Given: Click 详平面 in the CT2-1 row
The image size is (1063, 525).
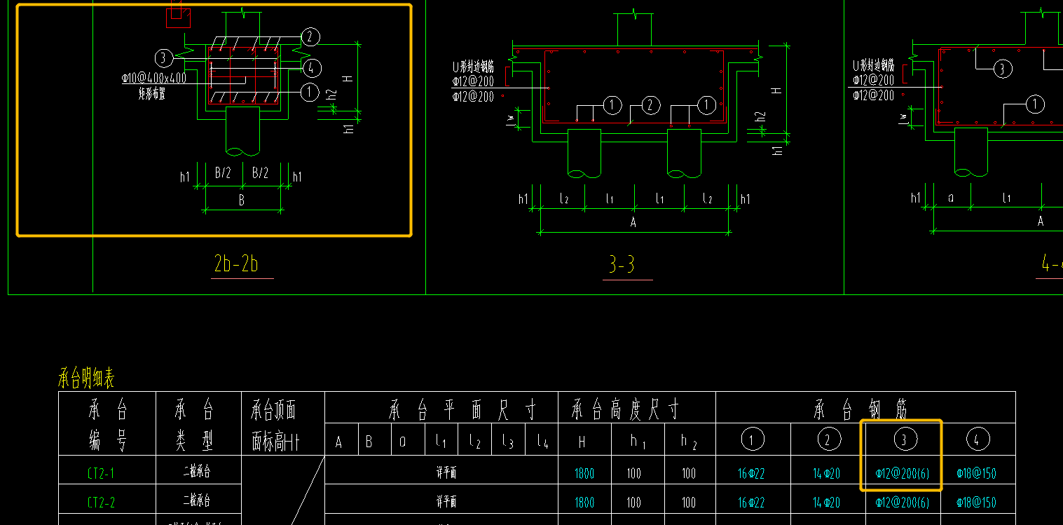Looking at the screenshot, I should [x=446, y=473].
